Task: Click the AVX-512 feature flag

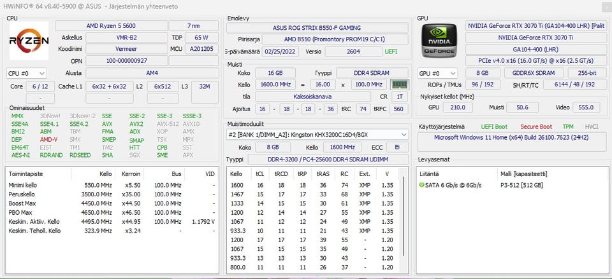Action: pyautogui.click(x=168, y=124)
